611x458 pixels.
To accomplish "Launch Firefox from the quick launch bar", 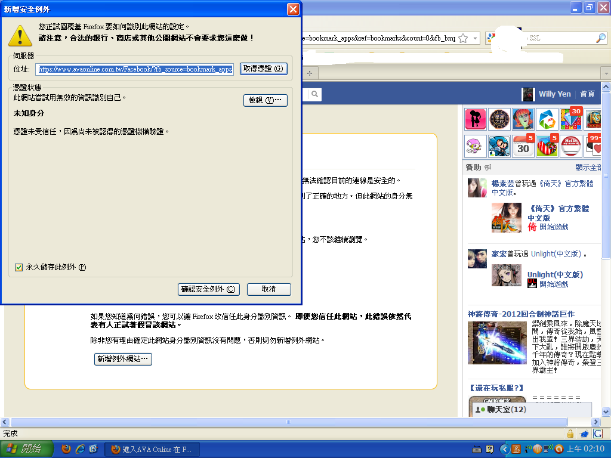I will click(x=66, y=449).
